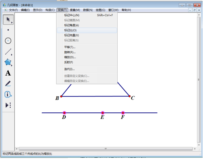Open the 绘图(G) menu
The image size is (203, 159).
click(101, 10)
